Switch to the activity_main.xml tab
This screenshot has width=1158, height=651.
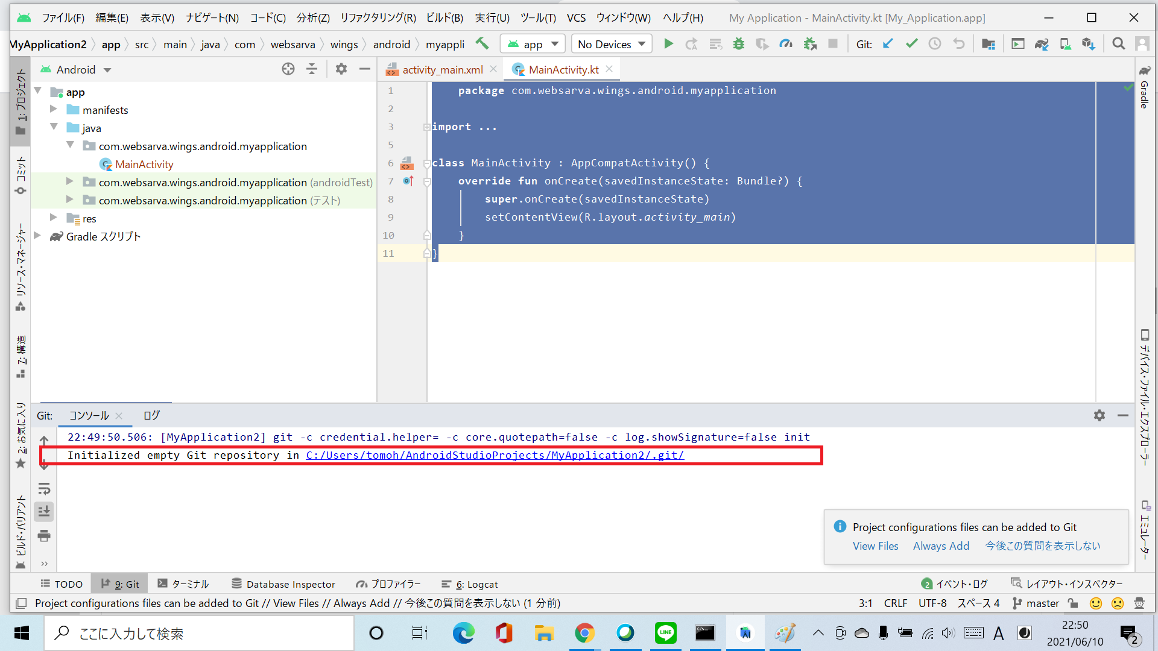point(442,70)
